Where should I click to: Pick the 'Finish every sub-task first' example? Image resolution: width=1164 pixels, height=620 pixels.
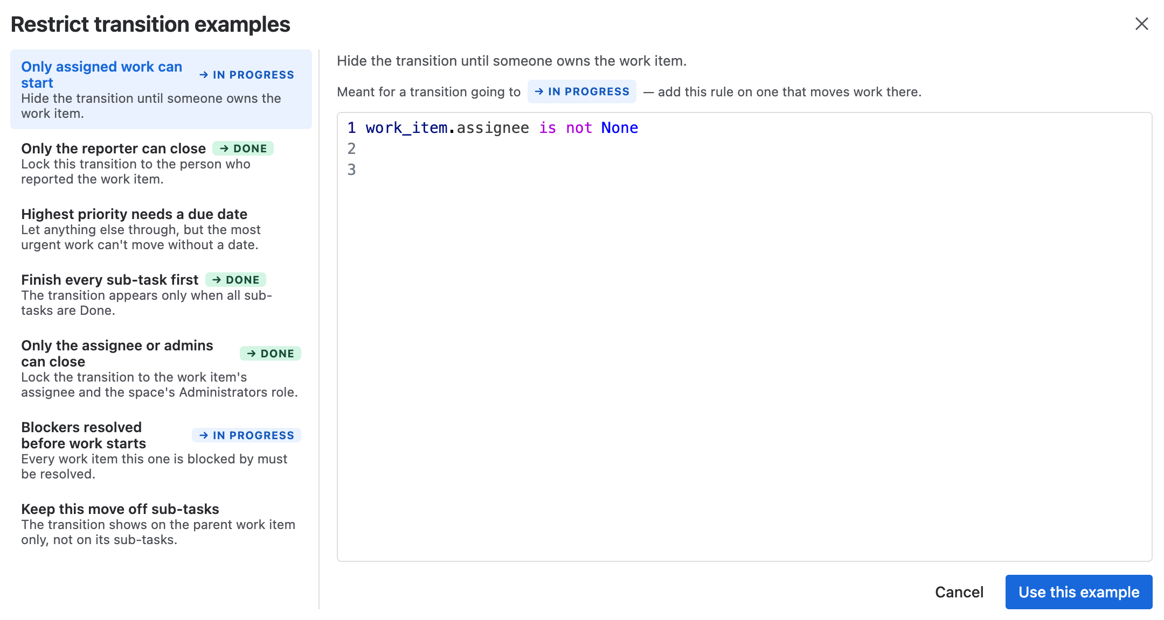pos(161,294)
